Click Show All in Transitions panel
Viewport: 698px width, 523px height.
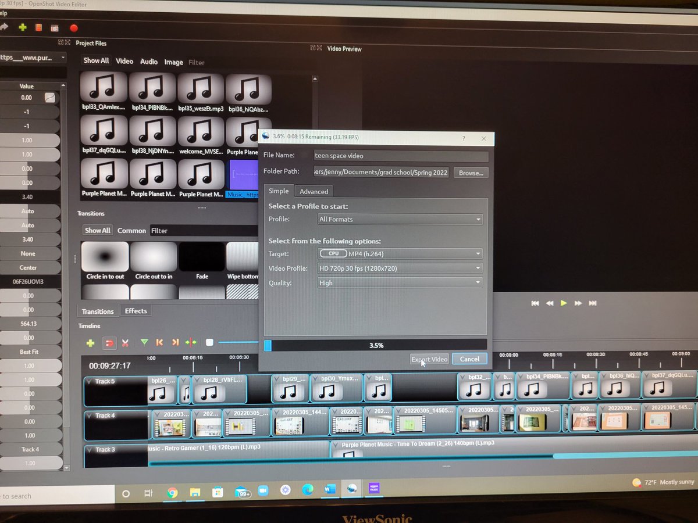point(98,230)
